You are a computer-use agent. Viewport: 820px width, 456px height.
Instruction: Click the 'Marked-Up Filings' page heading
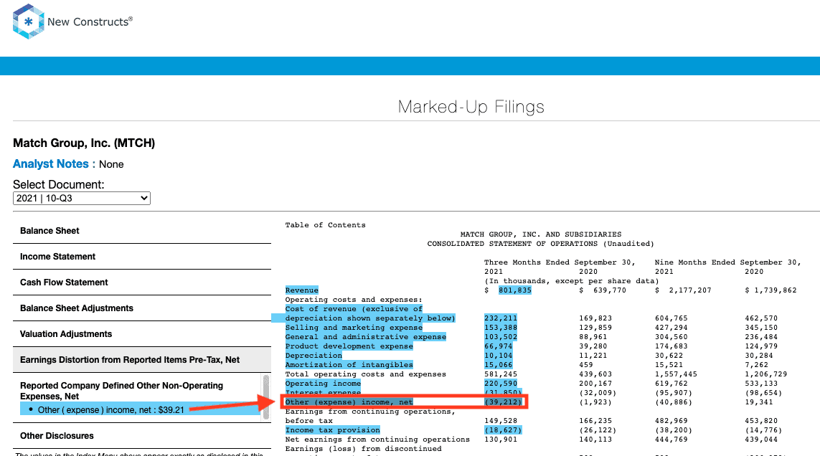pos(471,107)
